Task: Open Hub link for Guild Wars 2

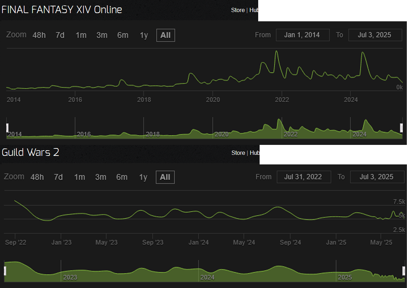Action: [x=254, y=153]
